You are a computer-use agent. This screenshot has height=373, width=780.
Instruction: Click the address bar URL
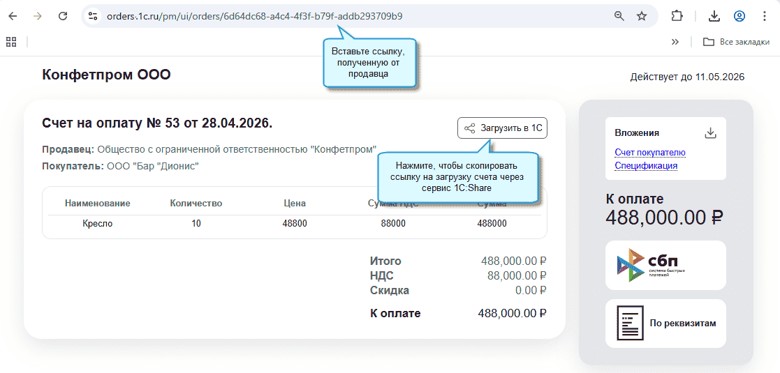(255, 16)
